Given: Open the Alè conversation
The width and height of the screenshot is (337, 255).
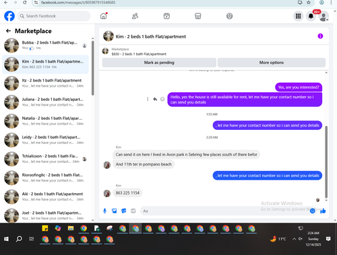Looking at the screenshot, I should (45, 196).
